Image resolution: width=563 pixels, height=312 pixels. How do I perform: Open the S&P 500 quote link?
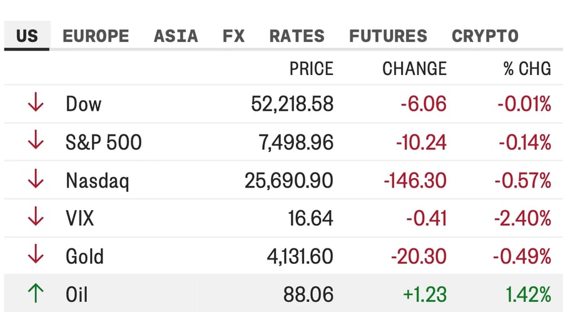point(104,142)
